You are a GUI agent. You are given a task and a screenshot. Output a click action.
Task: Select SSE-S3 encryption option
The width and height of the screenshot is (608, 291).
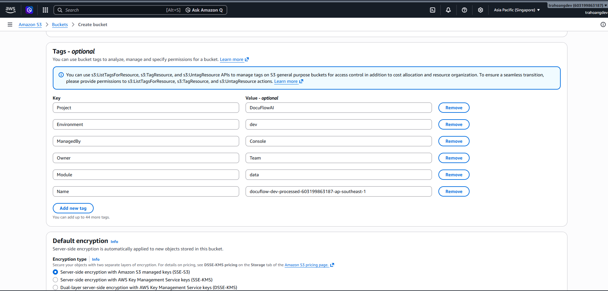(x=55, y=272)
